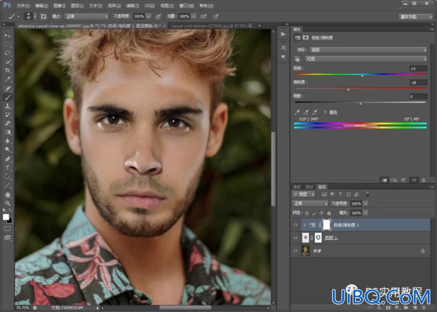Click the 饱和度 saturation slider handle
Image resolution: width=437 pixels, height=312 pixels.
[348, 89]
